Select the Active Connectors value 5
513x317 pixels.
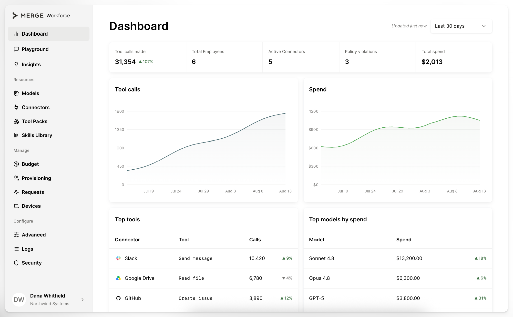pos(270,62)
